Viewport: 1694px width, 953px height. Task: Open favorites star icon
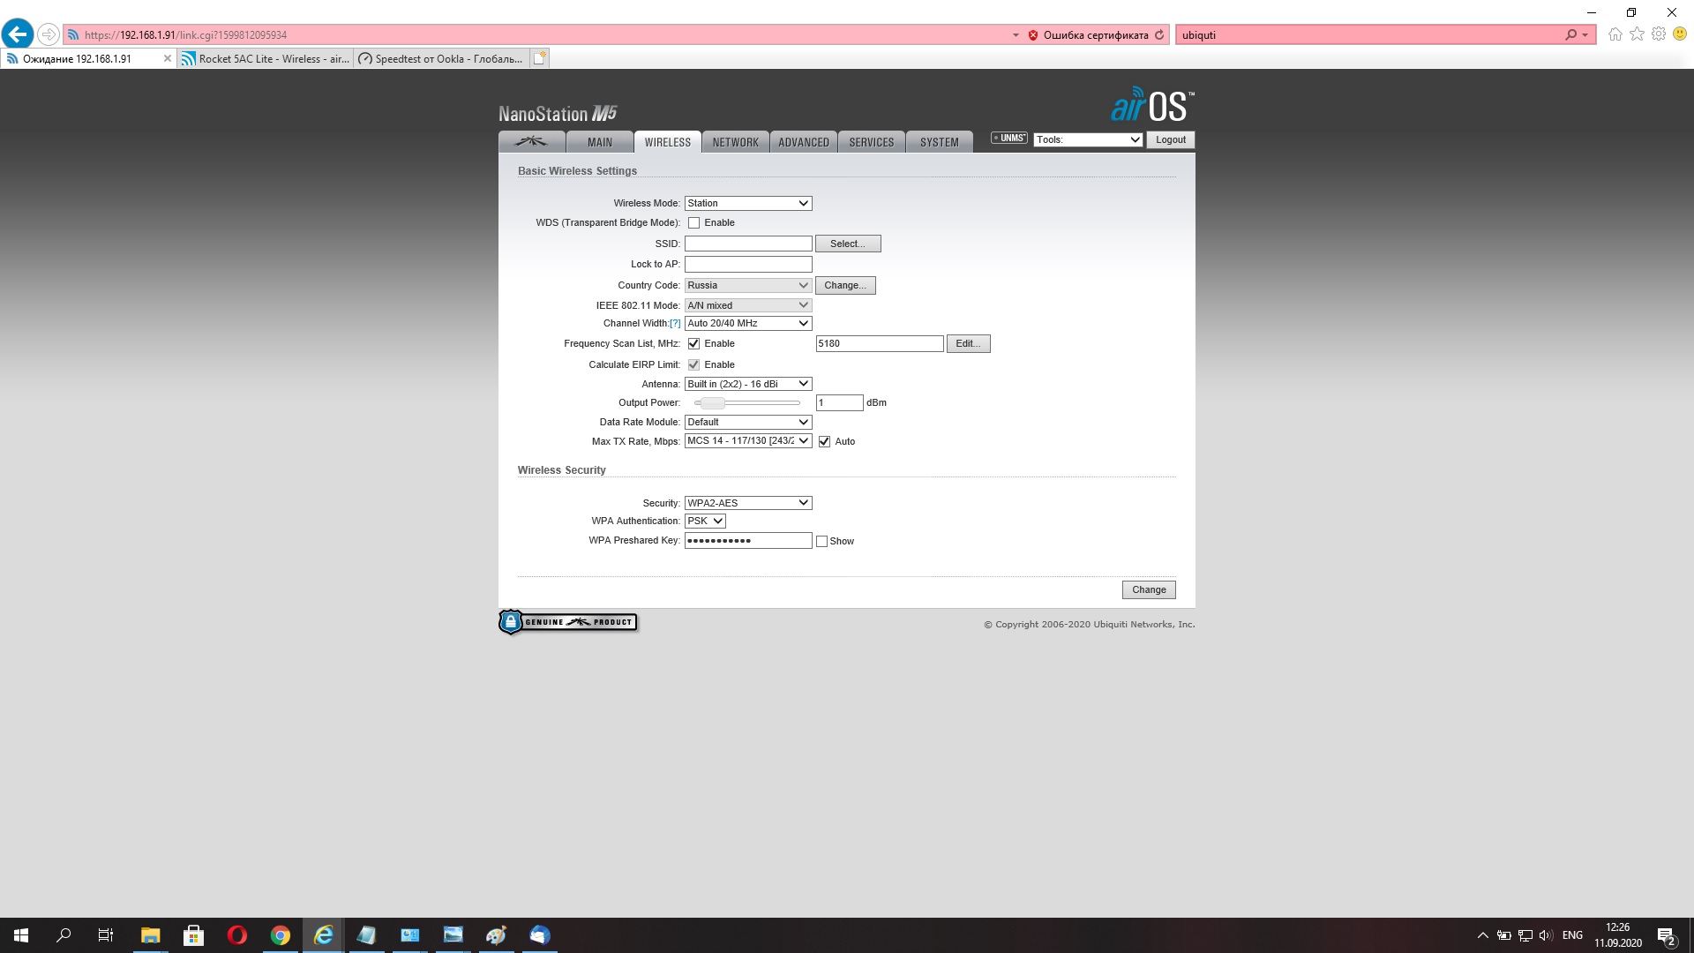[x=1637, y=34]
